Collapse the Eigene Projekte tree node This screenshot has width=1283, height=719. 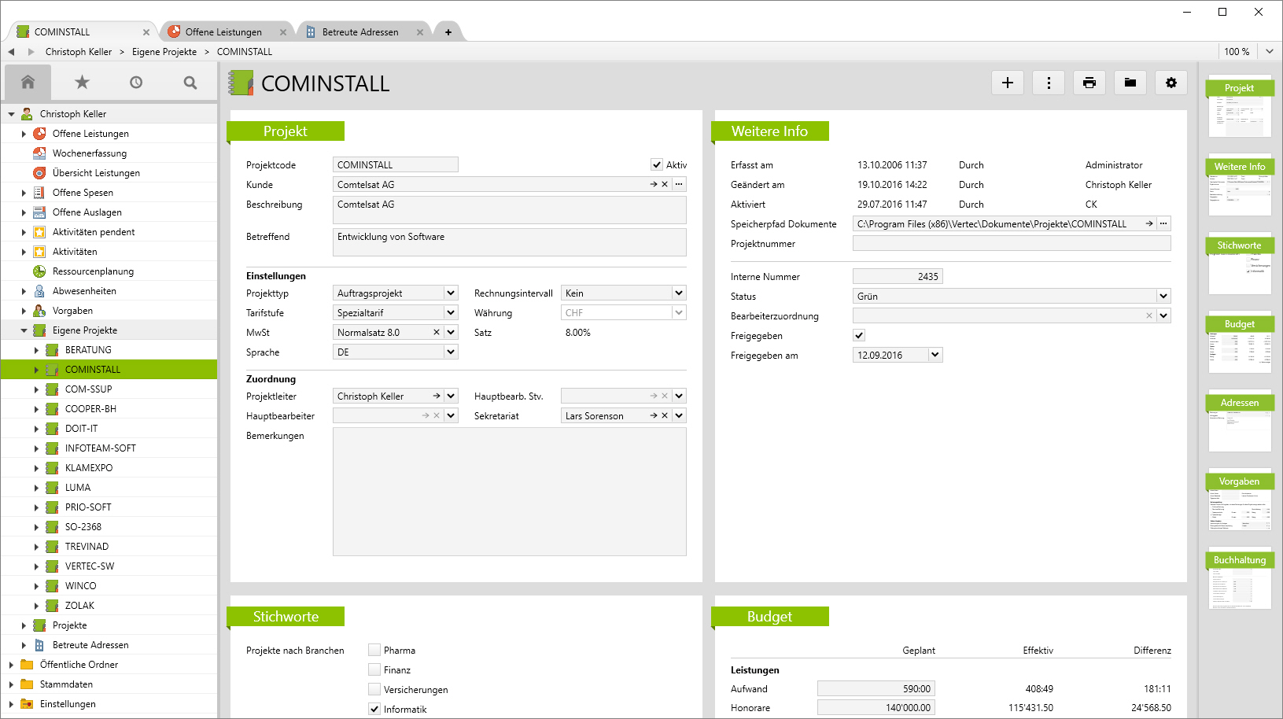(24, 330)
